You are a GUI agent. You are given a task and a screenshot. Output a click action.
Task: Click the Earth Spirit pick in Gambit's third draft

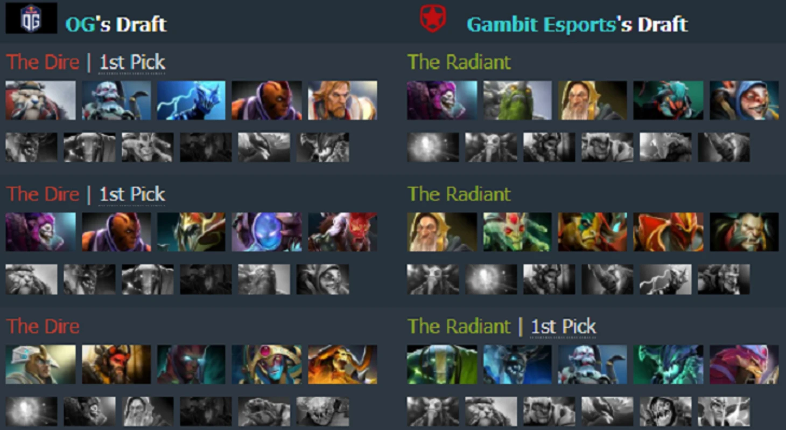tap(442, 364)
